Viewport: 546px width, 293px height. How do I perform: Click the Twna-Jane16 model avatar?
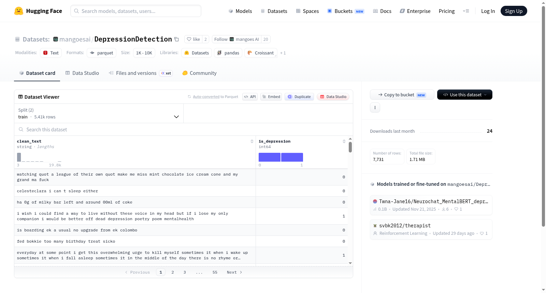pyautogui.click(x=375, y=201)
